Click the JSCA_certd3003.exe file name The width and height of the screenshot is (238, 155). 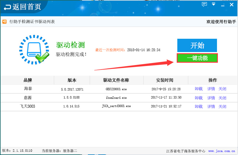pos(116,106)
